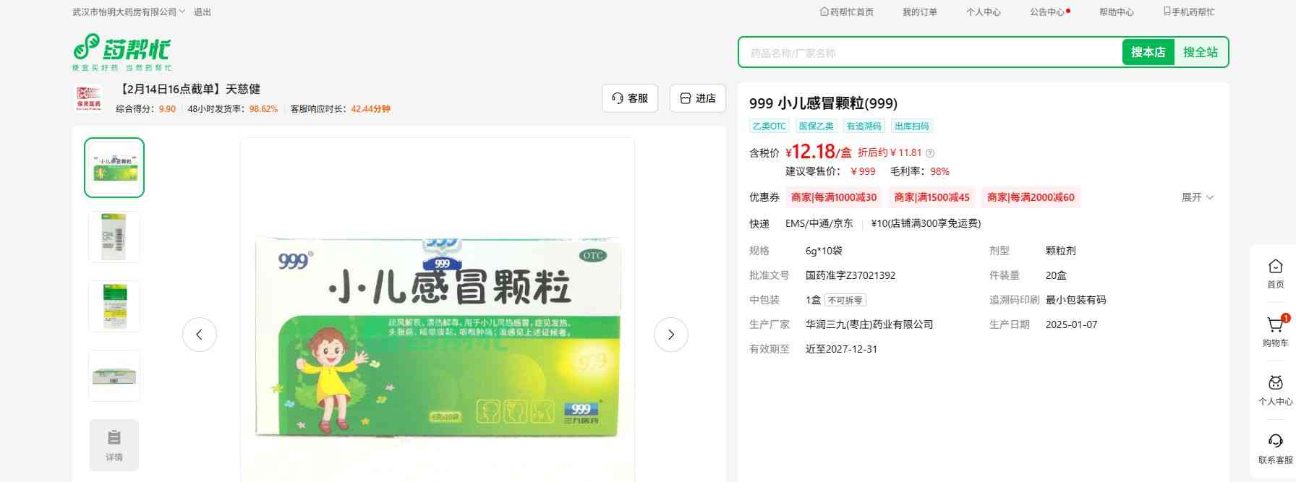The image size is (1296, 482).
Task: Show the previous product image
Action: pos(199,335)
